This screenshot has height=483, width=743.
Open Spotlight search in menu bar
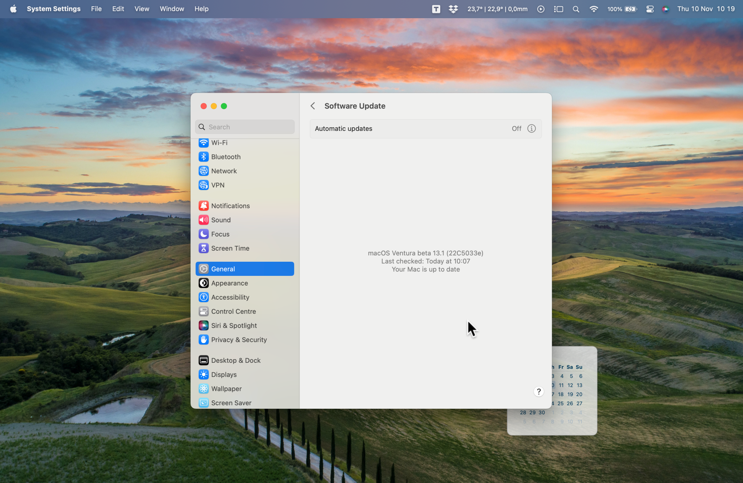(x=576, y=9)
